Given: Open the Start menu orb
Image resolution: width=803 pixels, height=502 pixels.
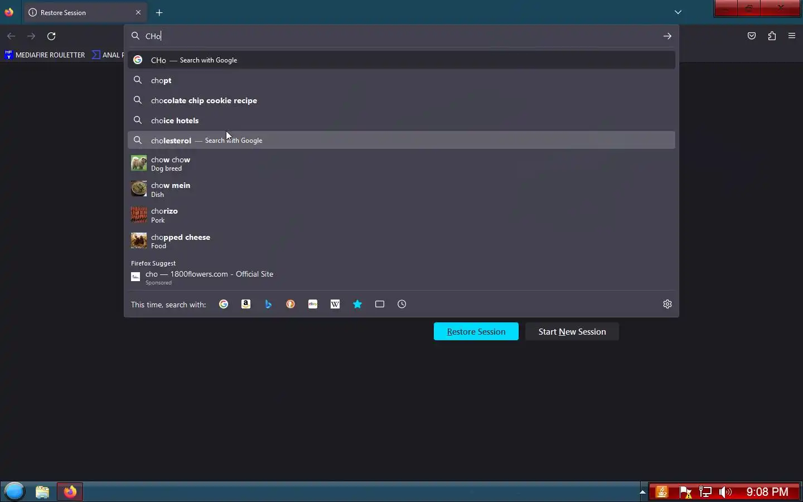Looking at the screenshot, I should pyautogui.click(x=14, y=491).
